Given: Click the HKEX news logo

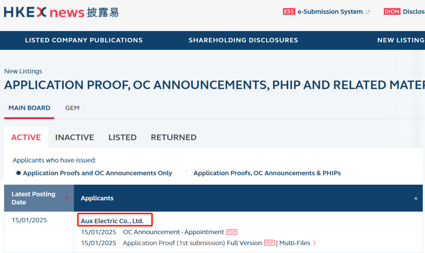Looking at the screenshot, I should pos(61,12).
